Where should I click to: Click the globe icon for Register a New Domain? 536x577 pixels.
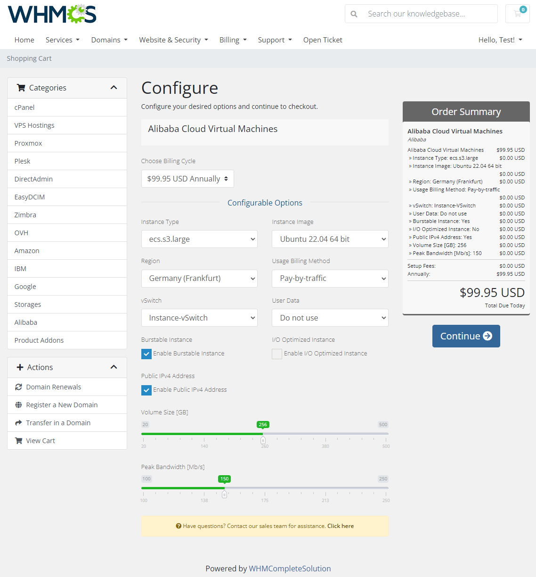19,405
